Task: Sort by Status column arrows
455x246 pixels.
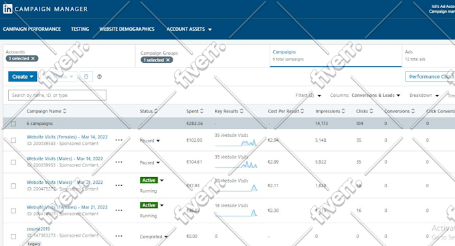Action: [156, 111]
